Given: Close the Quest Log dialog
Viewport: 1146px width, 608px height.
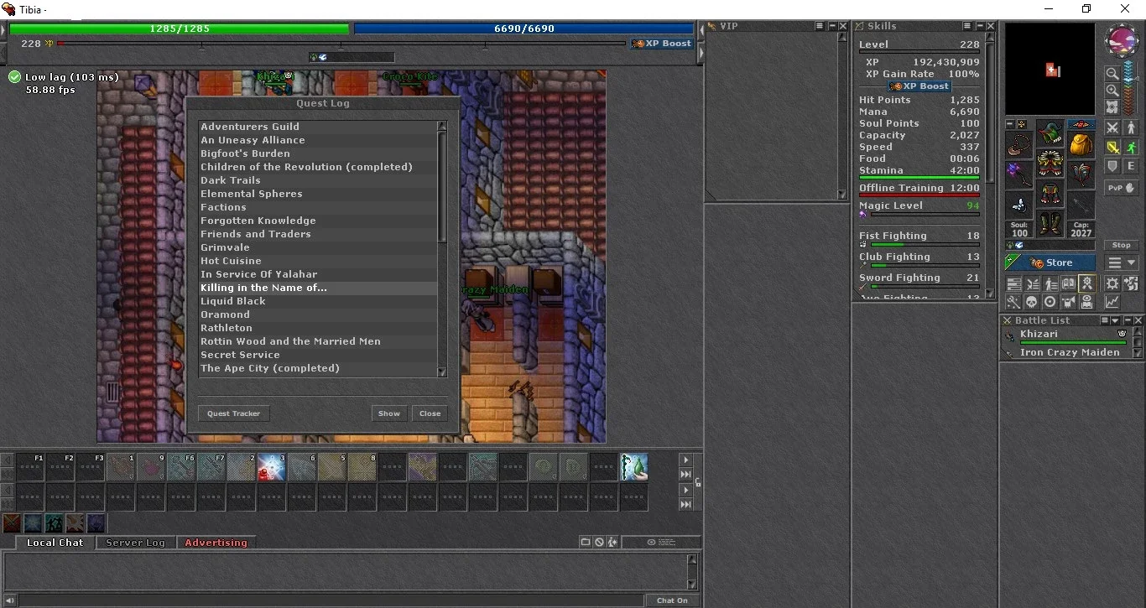Looking at the screenshot, I should point(430,413).
